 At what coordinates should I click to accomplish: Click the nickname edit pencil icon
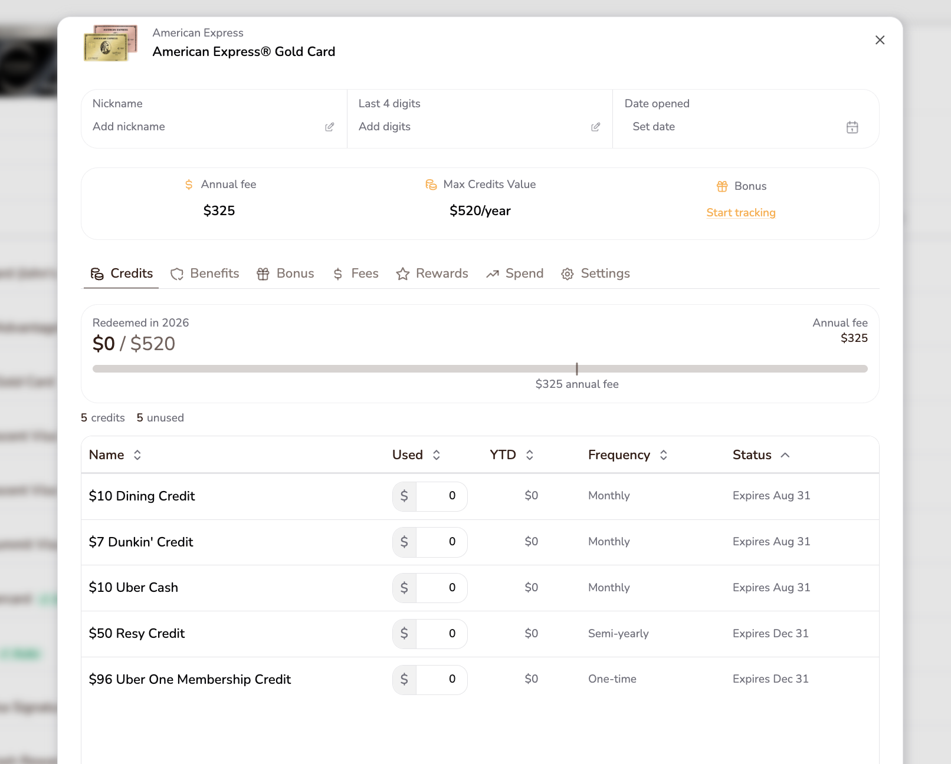coord(330,127)
